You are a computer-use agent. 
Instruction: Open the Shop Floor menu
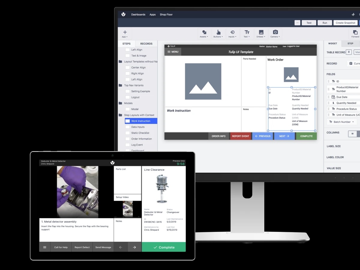(x=166, y=14)
